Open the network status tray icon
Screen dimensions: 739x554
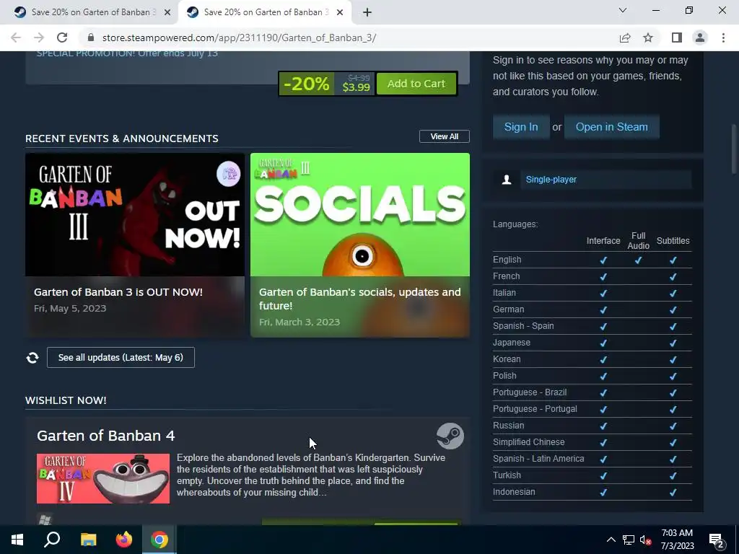pos(629,540)
